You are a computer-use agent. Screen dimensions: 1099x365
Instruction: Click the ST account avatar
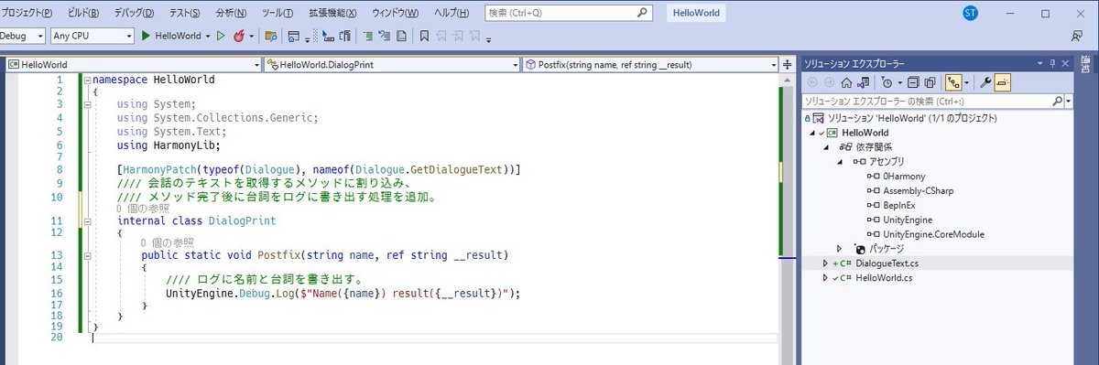[970, 13]
